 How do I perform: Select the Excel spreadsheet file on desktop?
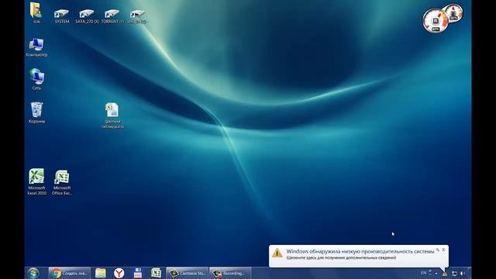tap(112, 115)
